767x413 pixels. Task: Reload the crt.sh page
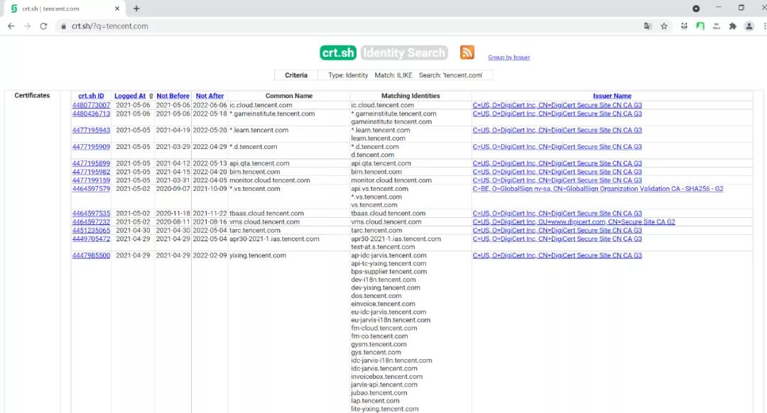pos(43,26)
